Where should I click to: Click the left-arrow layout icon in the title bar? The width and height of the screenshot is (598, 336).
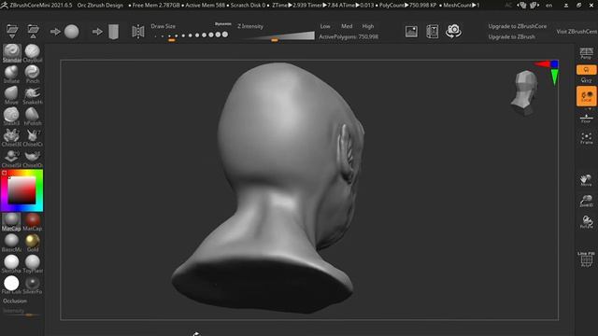tap(521, 6)
